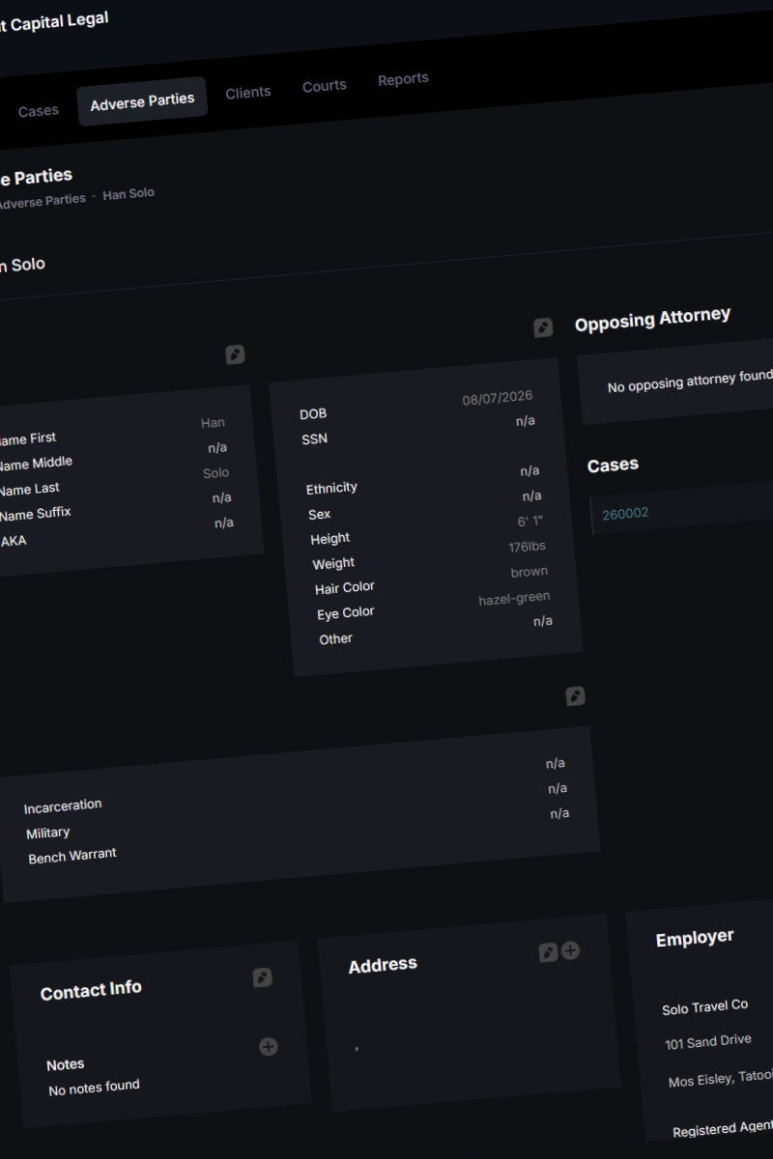Click the edit icon above the Incarceration card
This screenshot has width=773, height=1159.
click(575, 696)
